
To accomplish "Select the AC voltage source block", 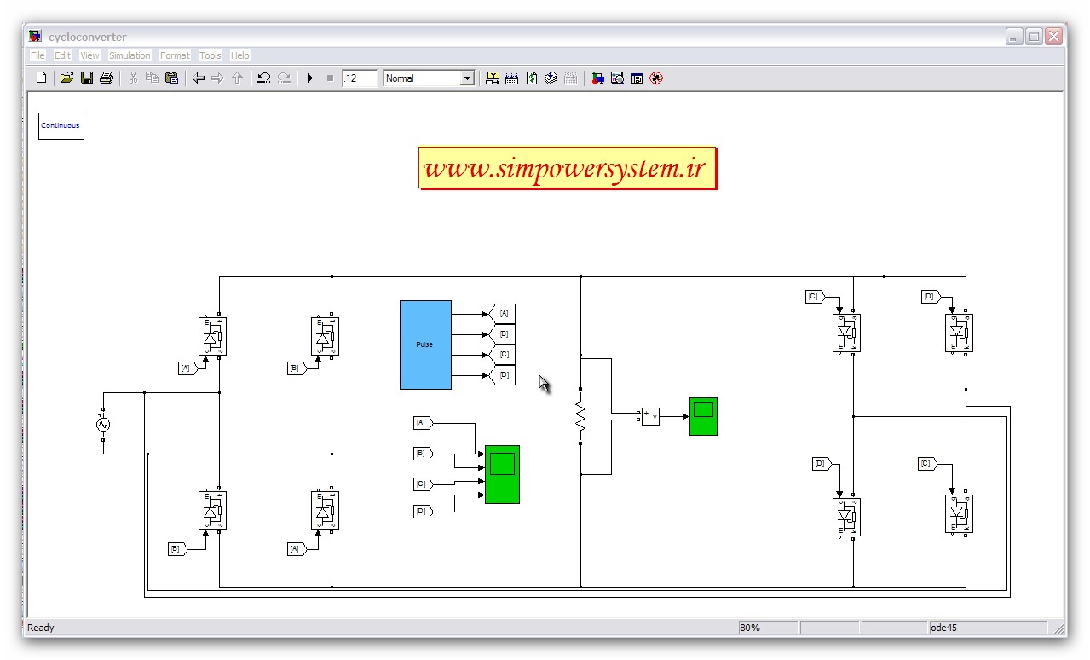I will click(x=103, y=424).
